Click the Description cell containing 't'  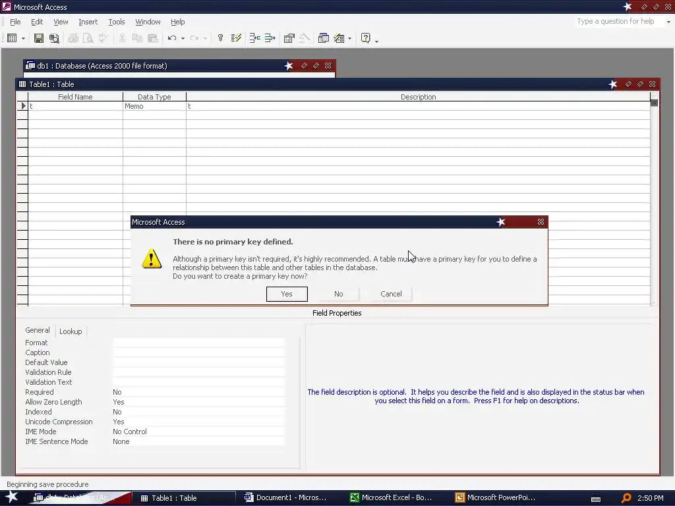click(418, 106)
